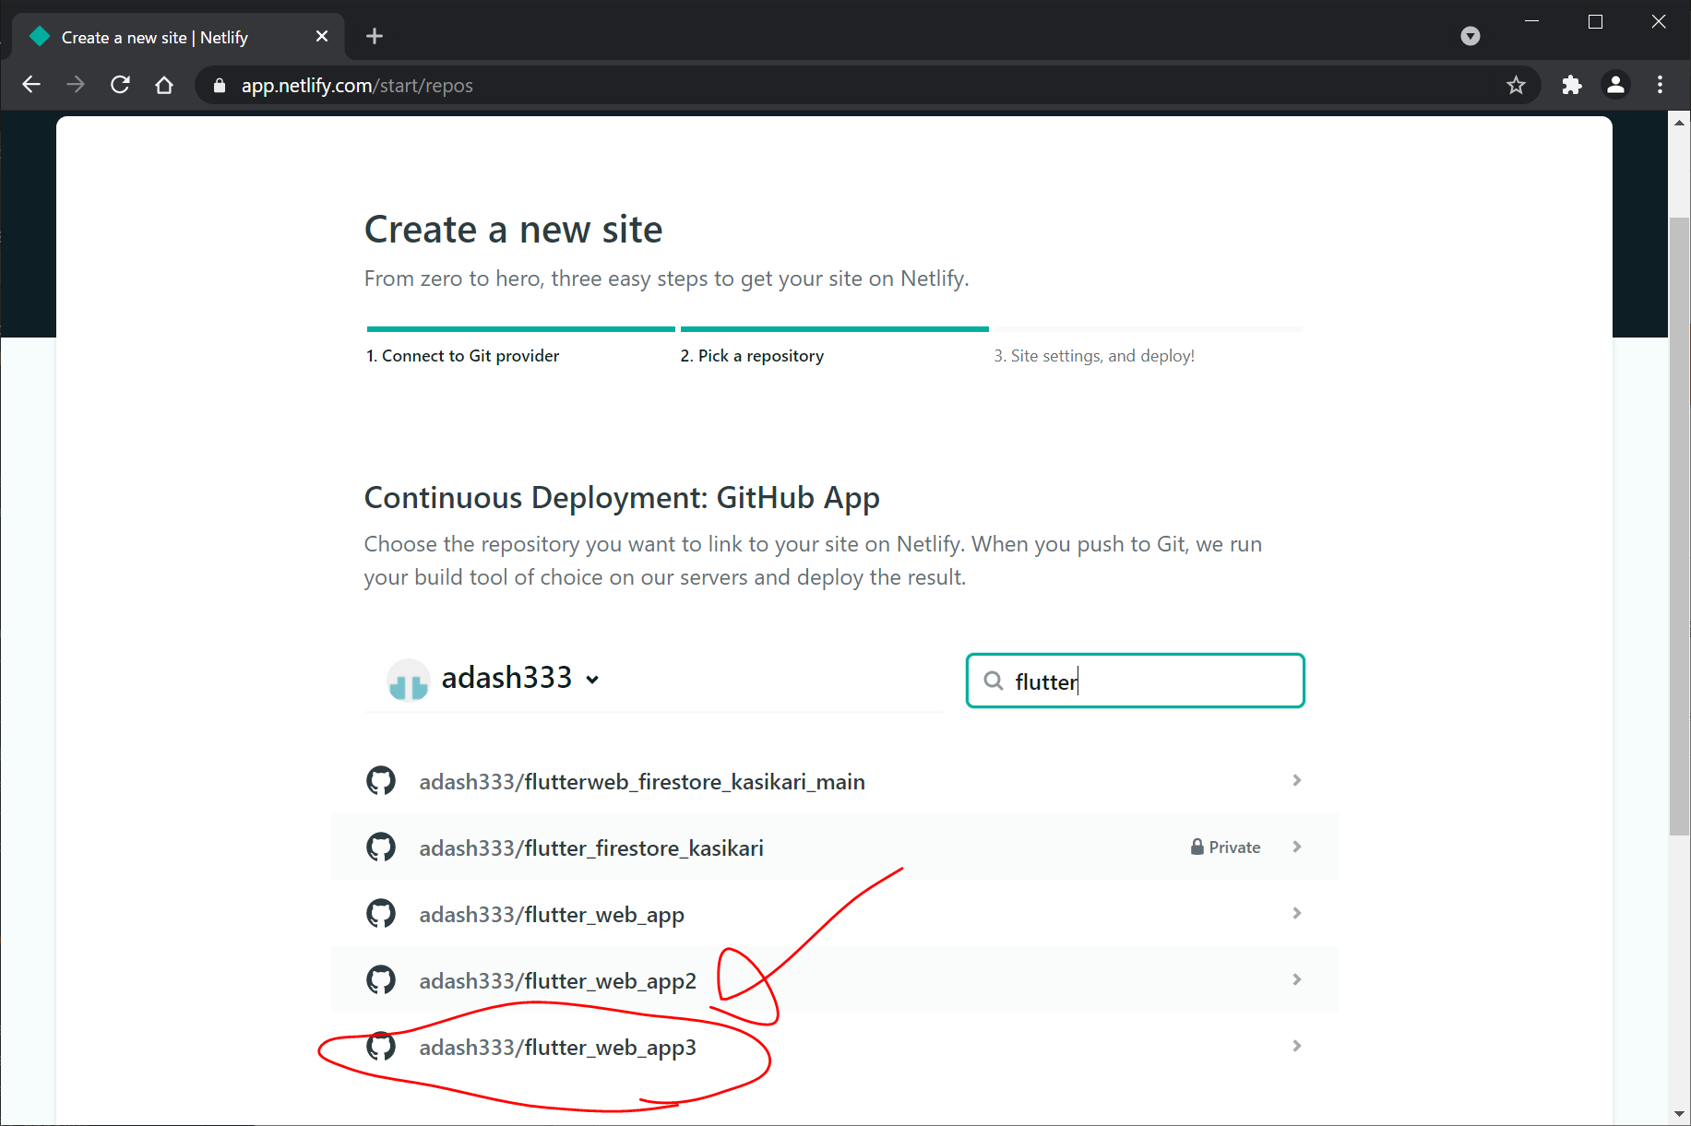Screen dimensions: 1691x1126
Task: Click GitHub icon beside flutter_web_app
Action: pos(381,913)
